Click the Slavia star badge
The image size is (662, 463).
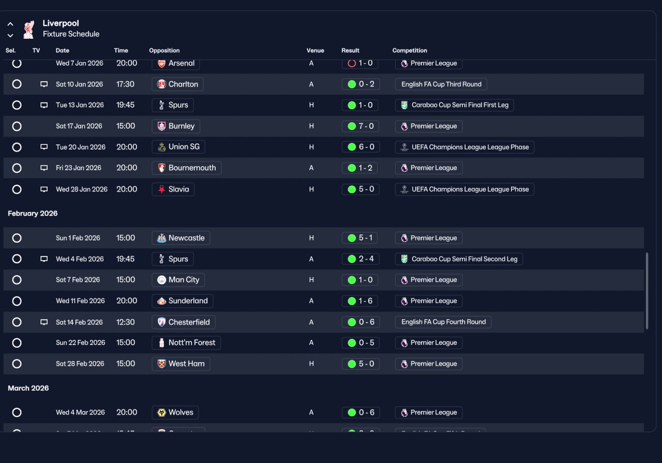162,189
